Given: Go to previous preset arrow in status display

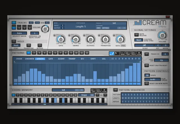Looking at the screenshot, I should (120, 28).
